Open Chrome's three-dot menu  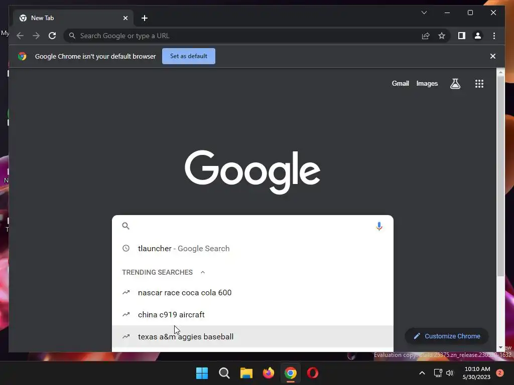pos(494,36)
